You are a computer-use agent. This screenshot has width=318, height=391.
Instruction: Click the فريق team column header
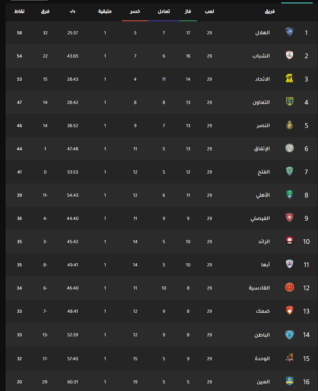[269, 11]
